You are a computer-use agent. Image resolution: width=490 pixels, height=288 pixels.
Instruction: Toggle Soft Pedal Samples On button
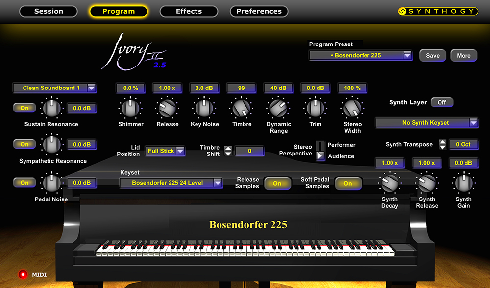[348, 183]
